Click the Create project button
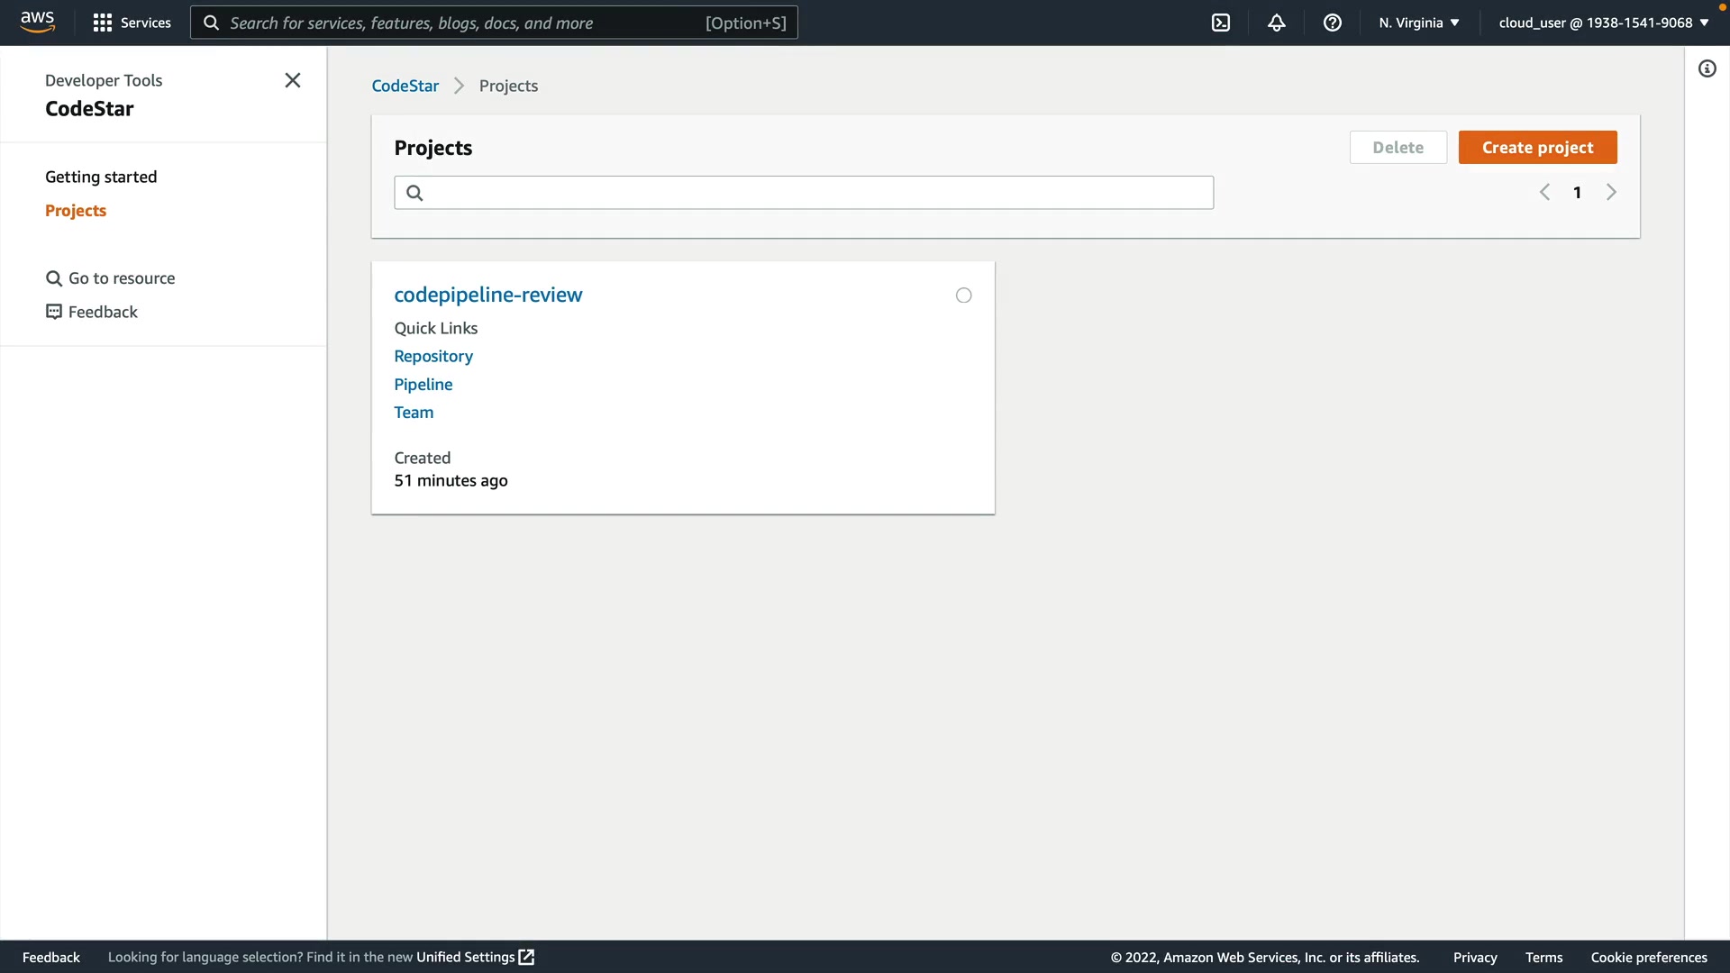The height and width of the screenshot is (973, 1730). 1537,148
